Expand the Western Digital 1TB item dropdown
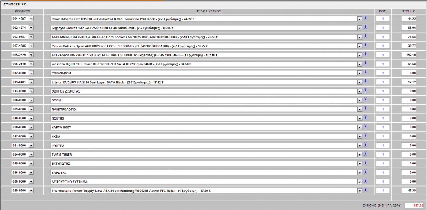The width and height of the screenshot is (427, 210). click(359, 64)
